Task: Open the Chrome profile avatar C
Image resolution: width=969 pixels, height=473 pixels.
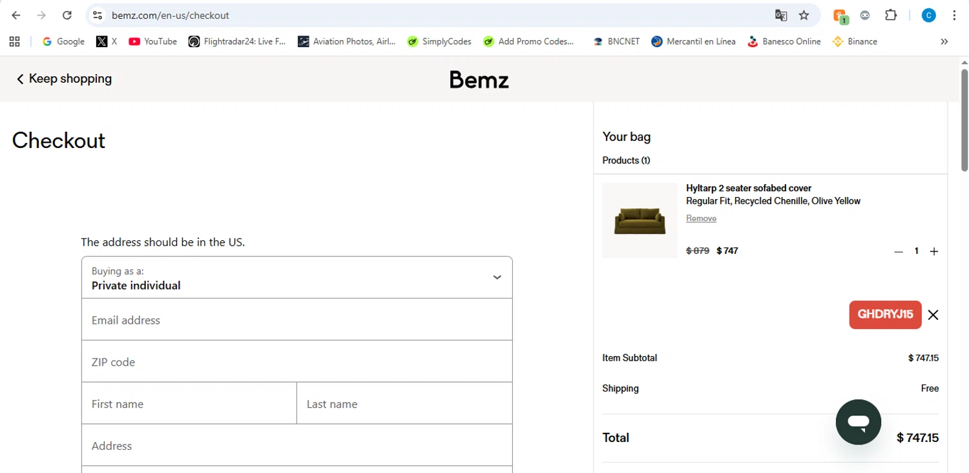Action: tap(928, 16)
